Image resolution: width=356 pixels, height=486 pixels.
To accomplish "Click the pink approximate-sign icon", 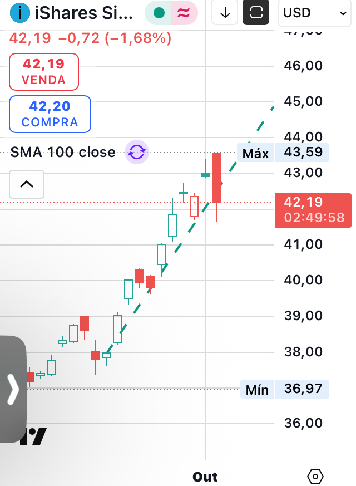I will point(184,13).
